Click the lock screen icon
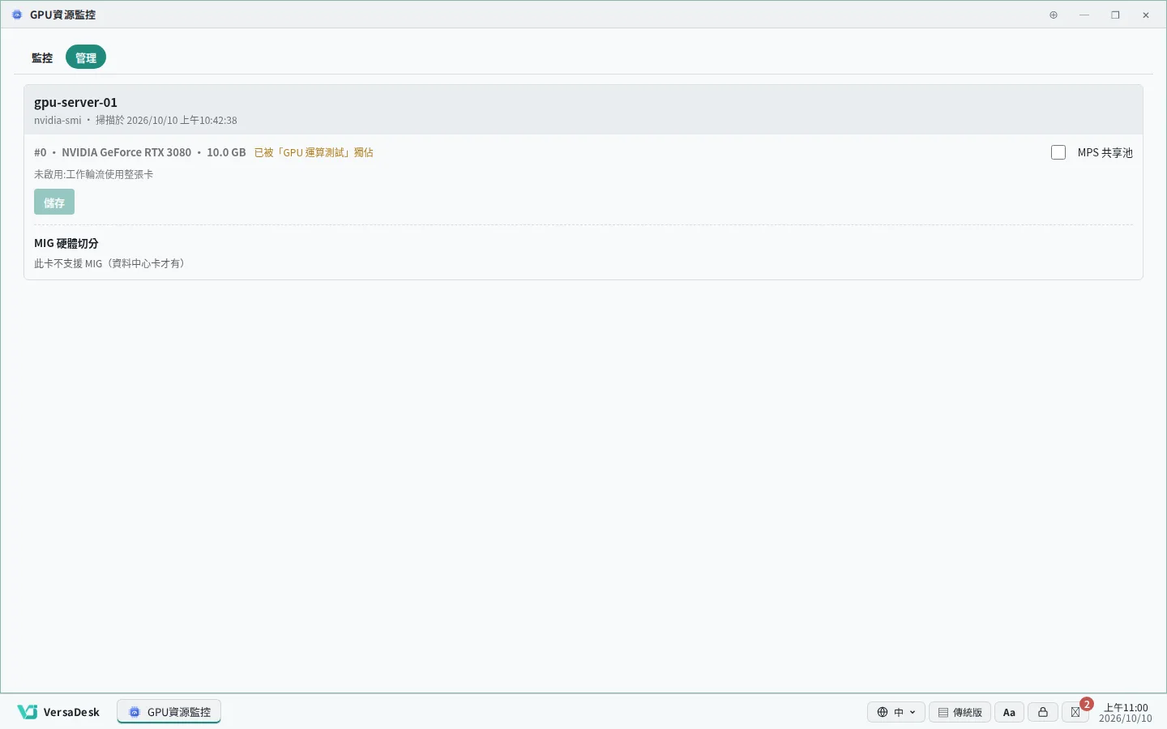 pyautogui.click(x=1043, y=712)
